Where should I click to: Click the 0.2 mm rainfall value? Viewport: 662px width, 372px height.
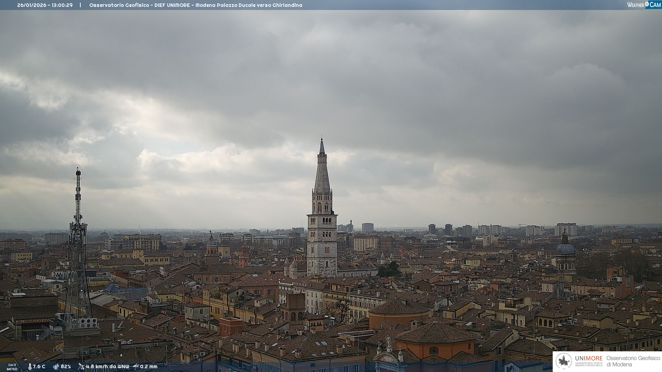pos(149,366)
